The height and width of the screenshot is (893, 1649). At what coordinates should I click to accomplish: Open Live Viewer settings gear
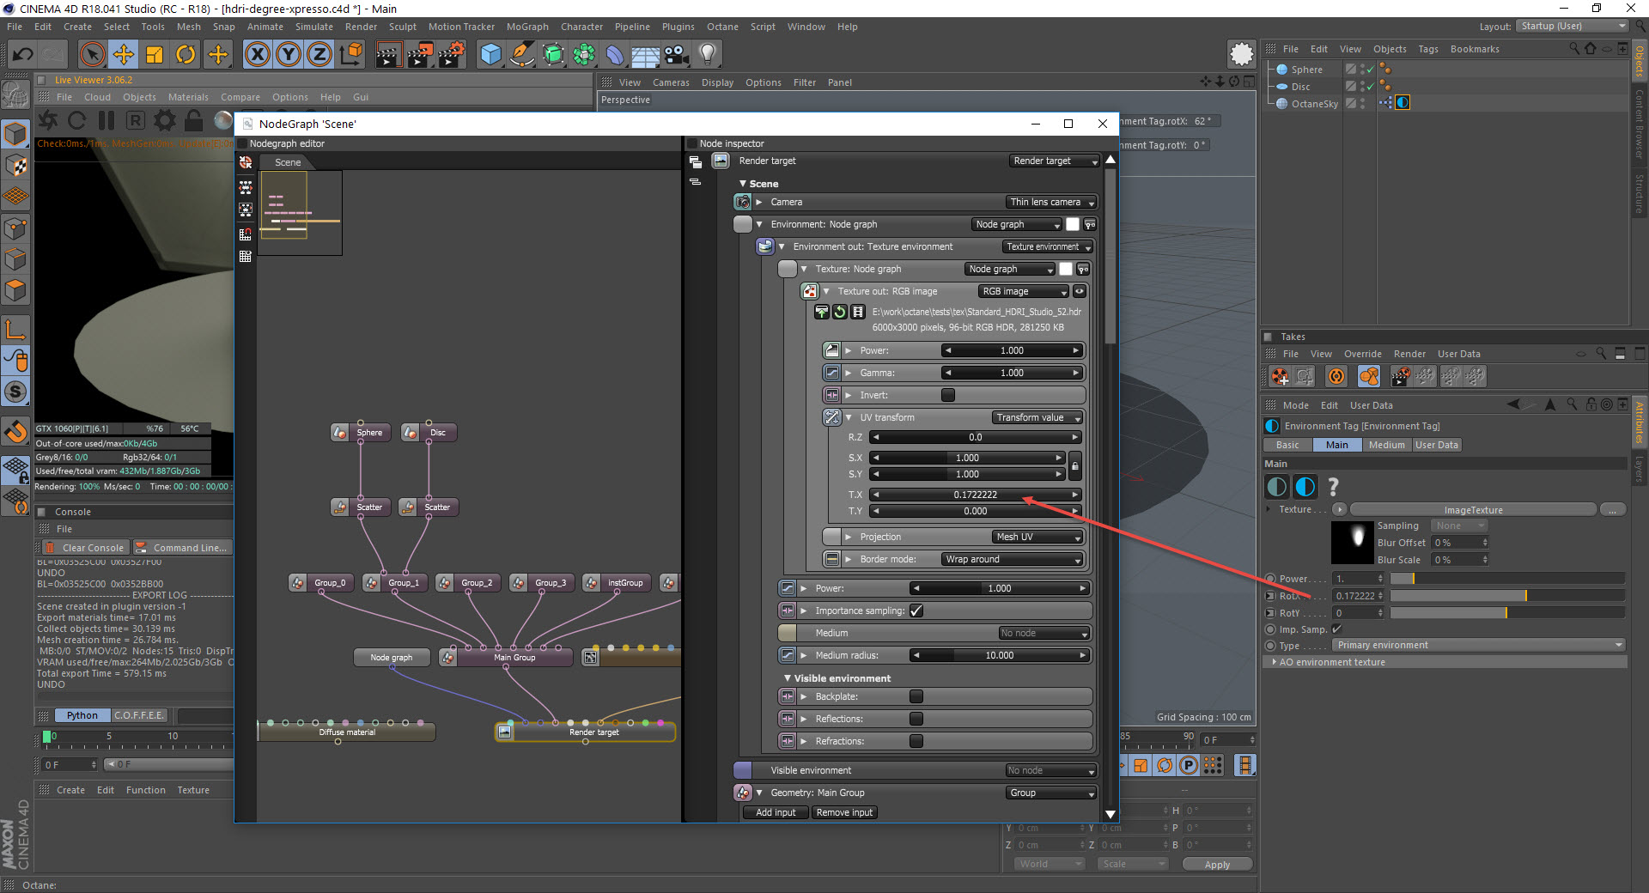164,120
